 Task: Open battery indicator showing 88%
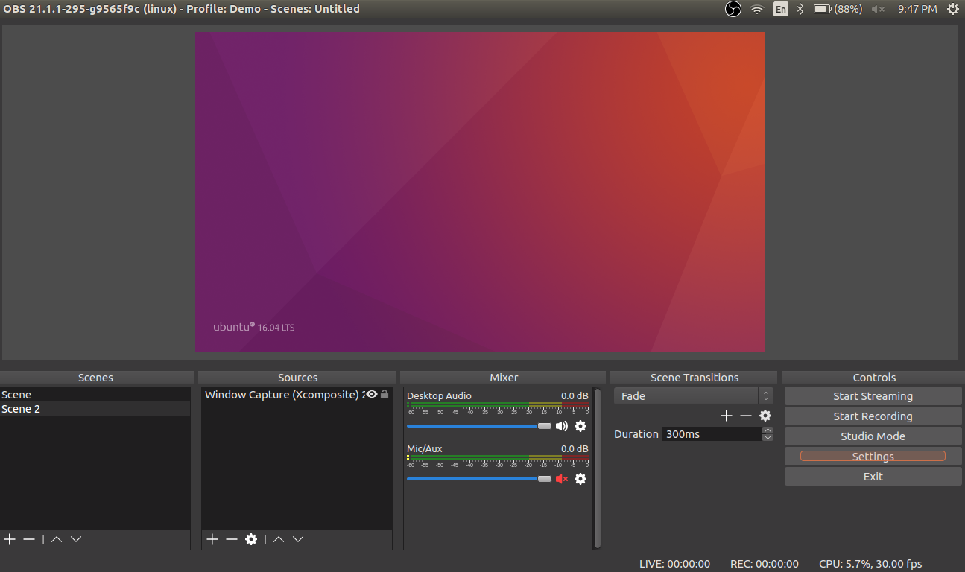click(838, 9)
